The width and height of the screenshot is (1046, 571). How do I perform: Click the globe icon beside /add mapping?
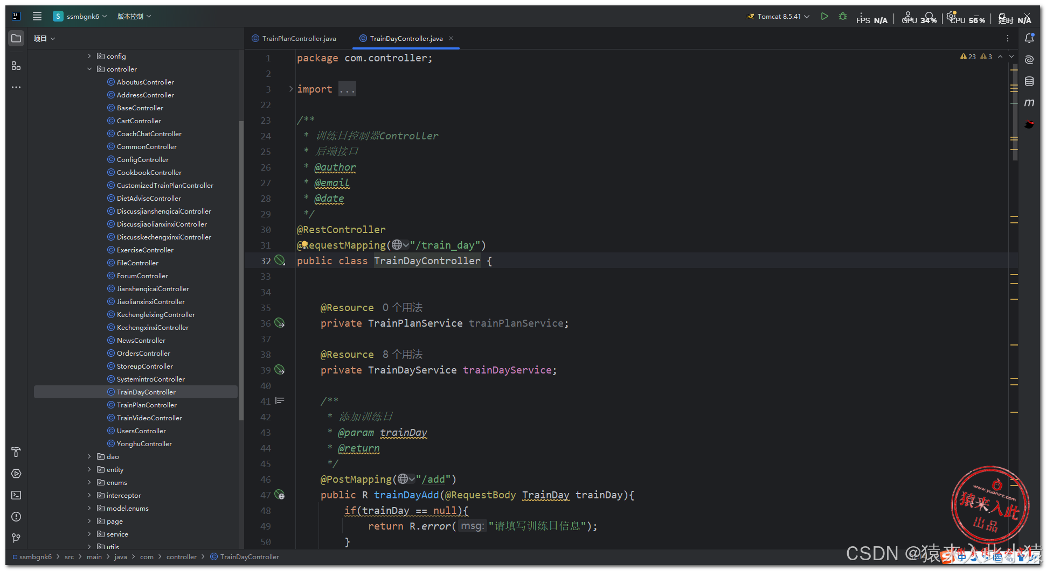tap(403, 479)
